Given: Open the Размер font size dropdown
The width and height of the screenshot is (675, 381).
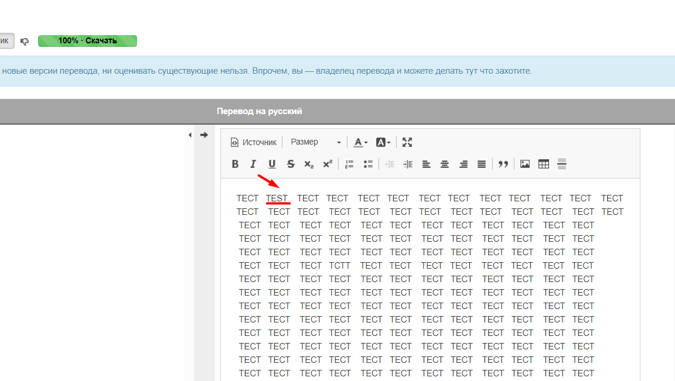Looking at the screenshot, I should 315,142.
